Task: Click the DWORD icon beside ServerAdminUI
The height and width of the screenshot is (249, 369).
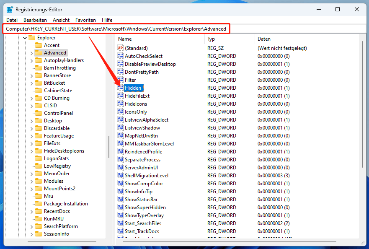Action: coord(121,168)
